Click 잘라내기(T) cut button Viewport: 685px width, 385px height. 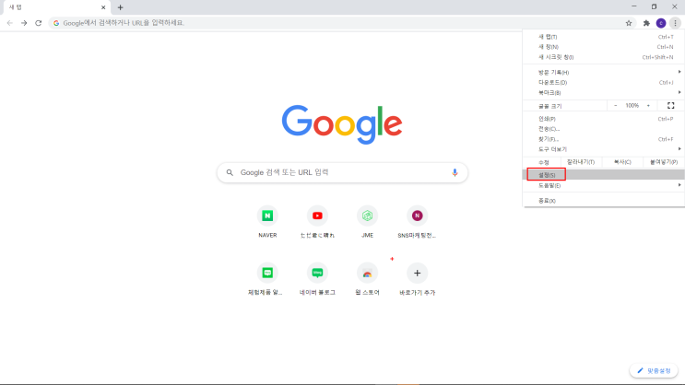point(581,162)
